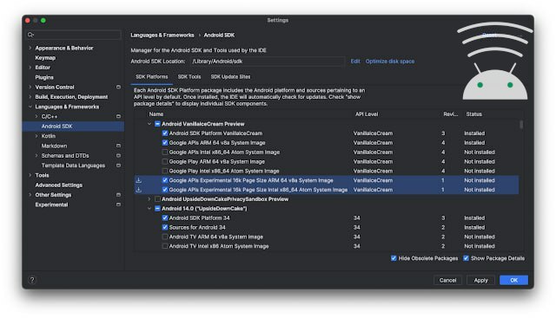This screenshot has width=556, height=318.
Task: Toggle Android 14.0 UpsideDownCake group checkbox
Action: [x=157, y=209]
